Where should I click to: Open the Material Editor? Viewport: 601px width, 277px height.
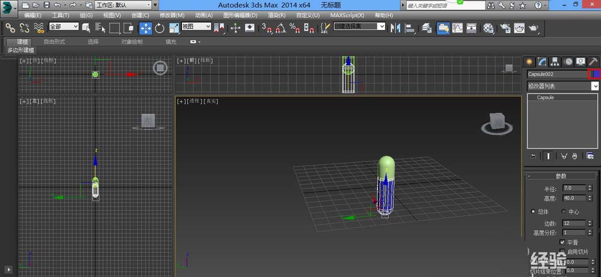pyautogui.click(x=488, y=28)
